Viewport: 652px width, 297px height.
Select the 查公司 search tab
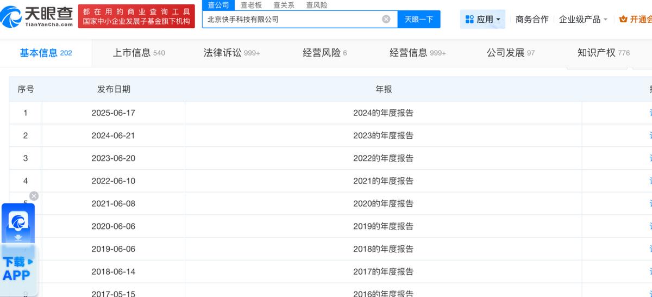point(218,5)
